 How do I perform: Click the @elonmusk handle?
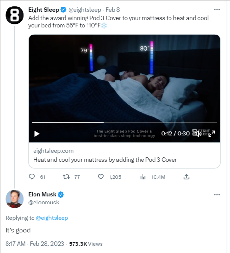coord(44,202)
